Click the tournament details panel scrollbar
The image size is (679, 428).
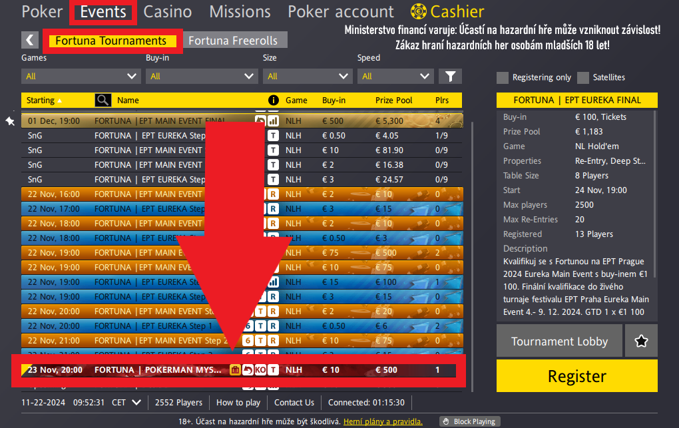(x=655, y=194)
